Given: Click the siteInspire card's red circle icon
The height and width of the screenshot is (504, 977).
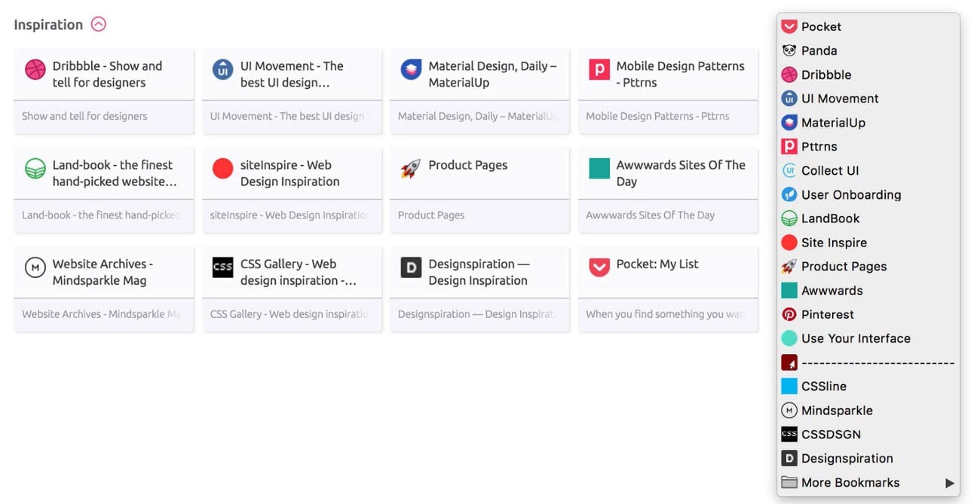Looking at the screenshot, I should tap(222, 169).
